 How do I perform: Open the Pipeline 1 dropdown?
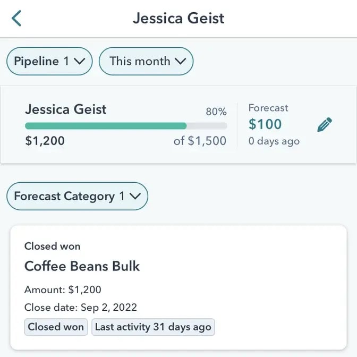(49, 61)
